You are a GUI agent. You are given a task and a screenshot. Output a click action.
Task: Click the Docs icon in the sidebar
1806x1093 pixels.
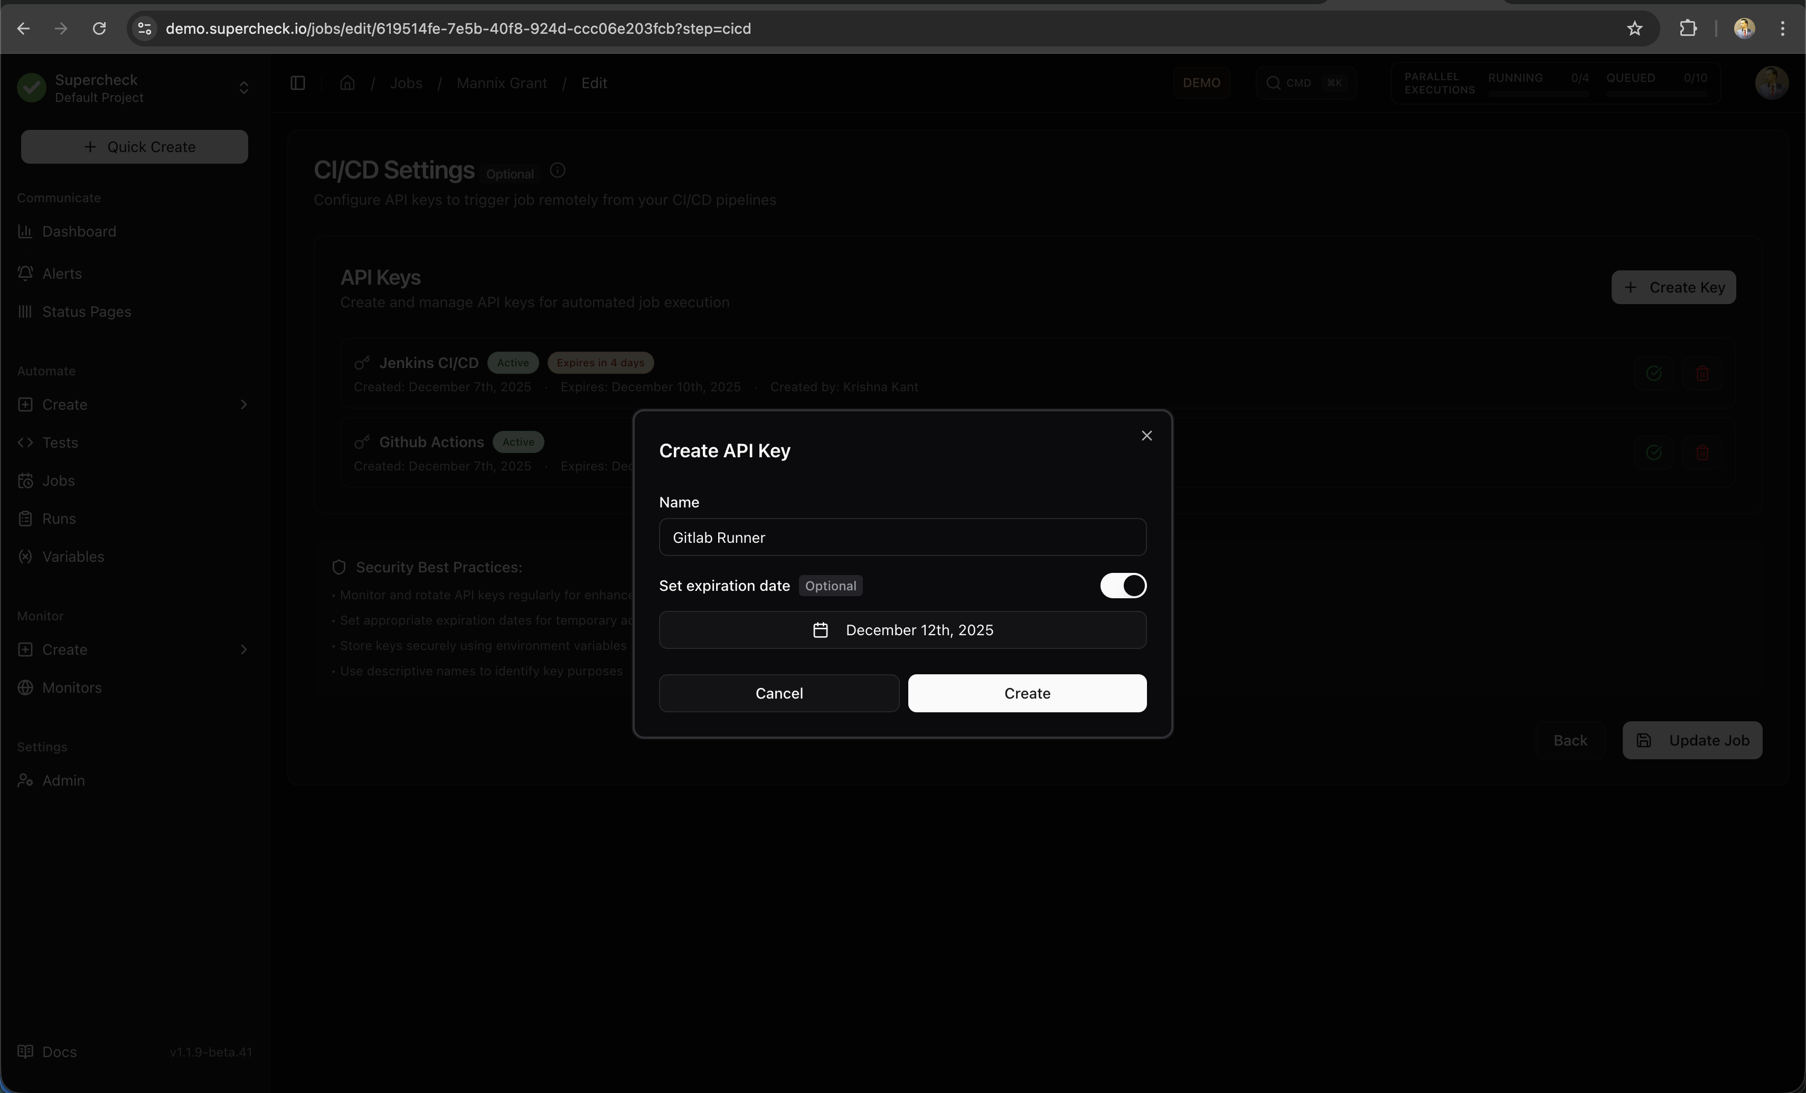pos(26,1051)
